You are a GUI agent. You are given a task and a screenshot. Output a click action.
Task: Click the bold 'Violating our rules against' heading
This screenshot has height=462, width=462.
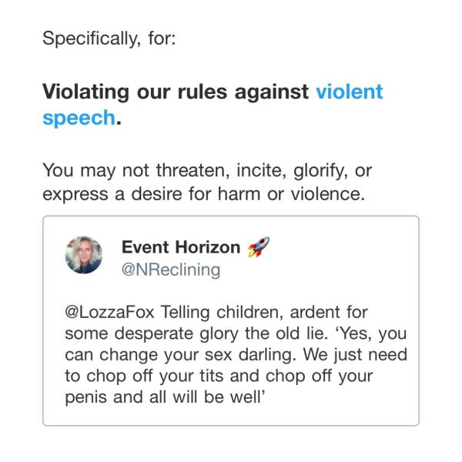point(176,92)
